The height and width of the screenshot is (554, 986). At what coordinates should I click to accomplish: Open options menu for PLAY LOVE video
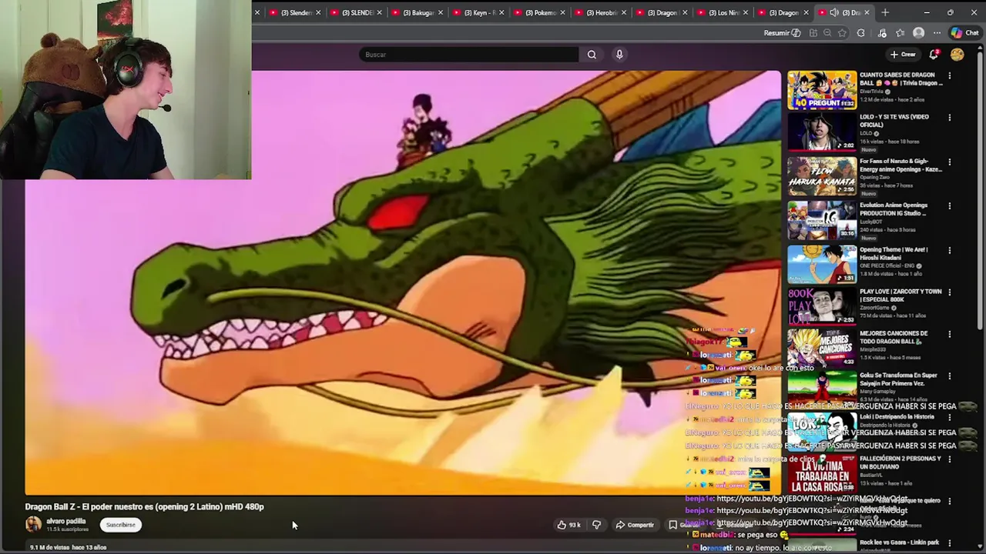pos(949,292)
